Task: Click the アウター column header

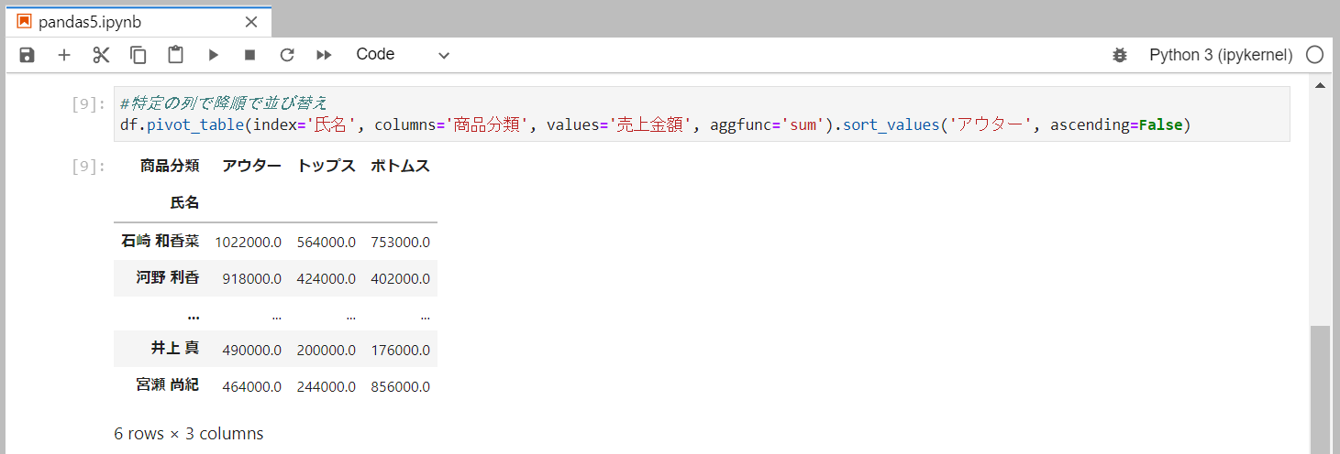Action: click(x=251, y=166)
